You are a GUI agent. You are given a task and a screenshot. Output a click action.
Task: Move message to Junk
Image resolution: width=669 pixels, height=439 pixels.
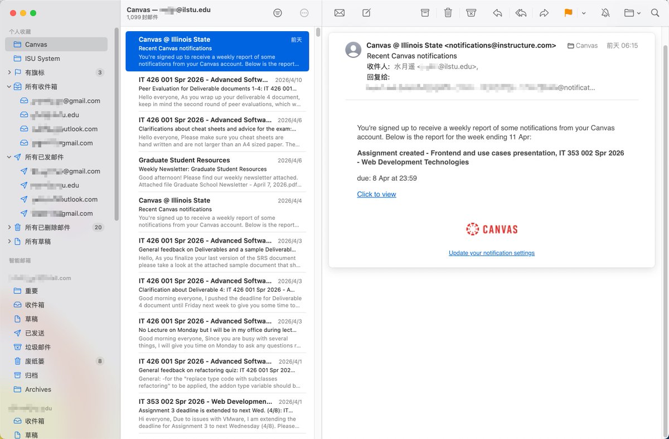[471, 13]
